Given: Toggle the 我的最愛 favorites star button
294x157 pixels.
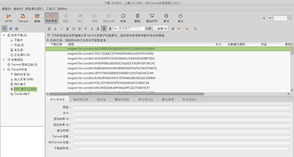Looking at the screenshot, I should pos(52,18).
